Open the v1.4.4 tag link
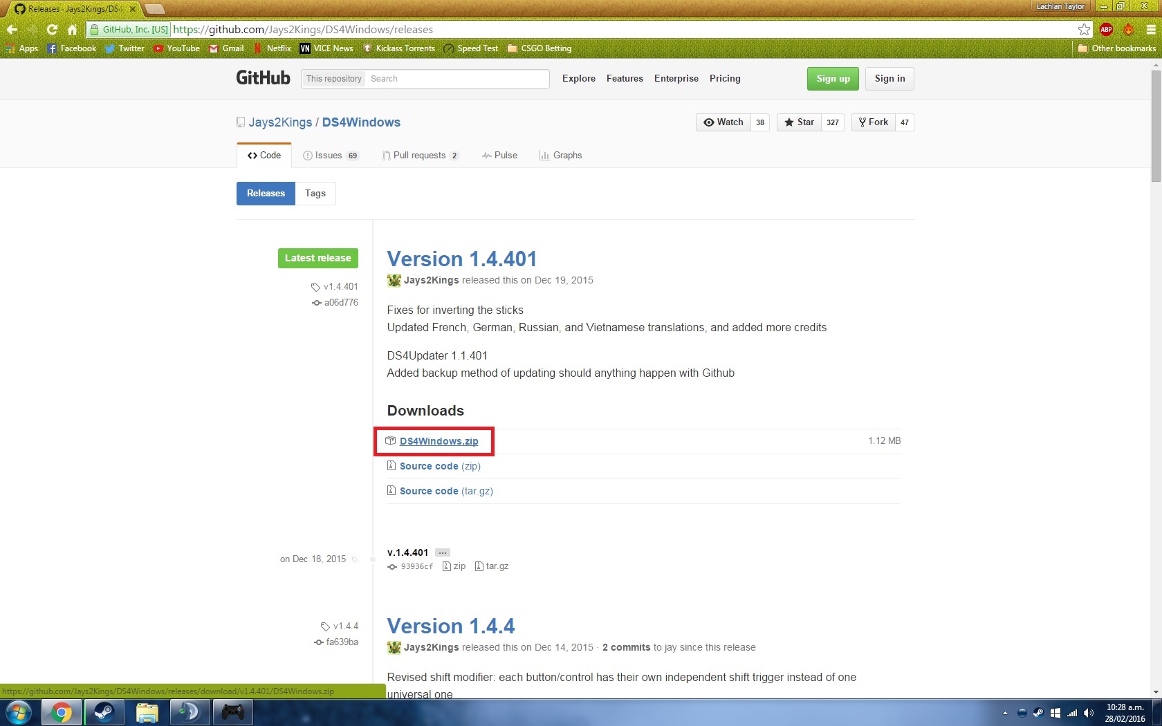Viewport: 1162px width, 726px height. pyautogui.click(x=340, y=626)
